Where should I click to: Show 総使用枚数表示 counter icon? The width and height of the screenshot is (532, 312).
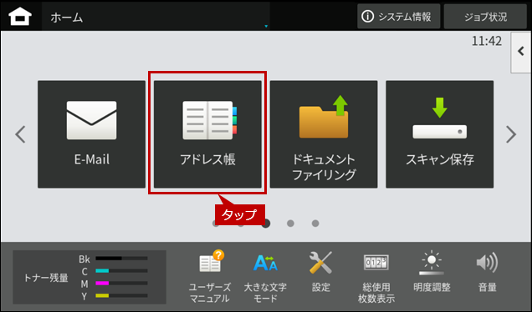[376, 276]
